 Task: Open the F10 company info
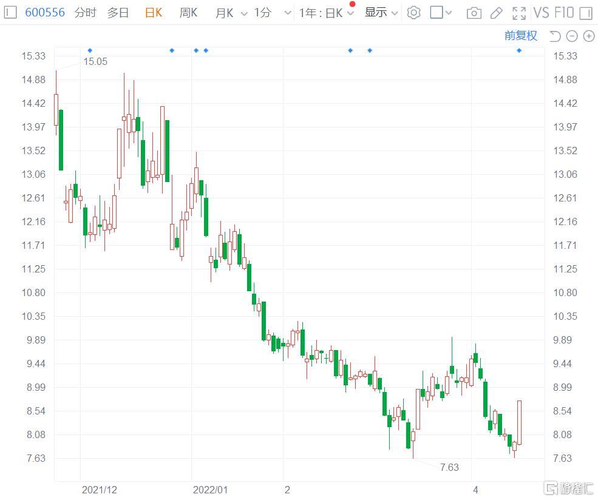pyautogui.click(x=564, y=13)
